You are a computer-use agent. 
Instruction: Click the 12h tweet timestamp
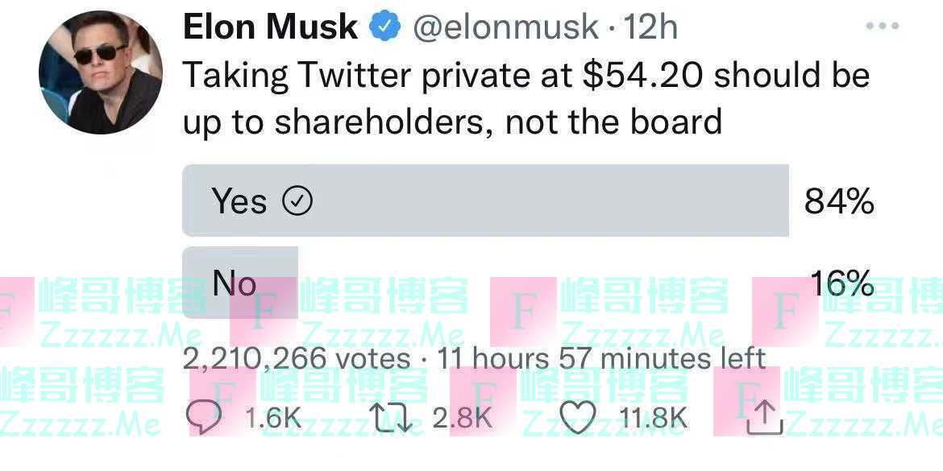tap(651, 27)
